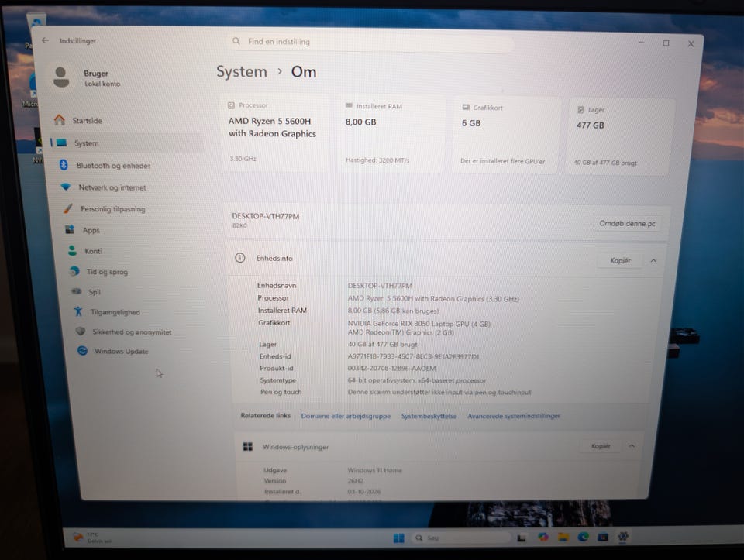The width and height of the screenshot is (744, 560).
Task: Open the Systembeskyttelse link
Action: coord(429,416)
